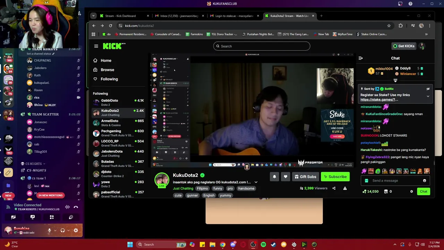Screen dimensions: 444x250
Task: Share the KukuDota2 stream
Action: point(334,188)
